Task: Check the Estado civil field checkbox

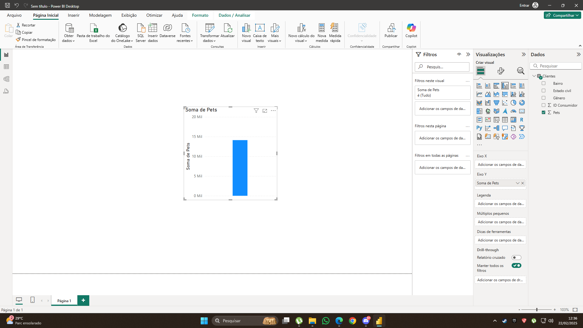Action: [544, 91]
